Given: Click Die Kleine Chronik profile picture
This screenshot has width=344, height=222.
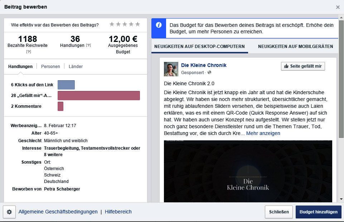Looking at the screenshot, I should pos(171,69).
